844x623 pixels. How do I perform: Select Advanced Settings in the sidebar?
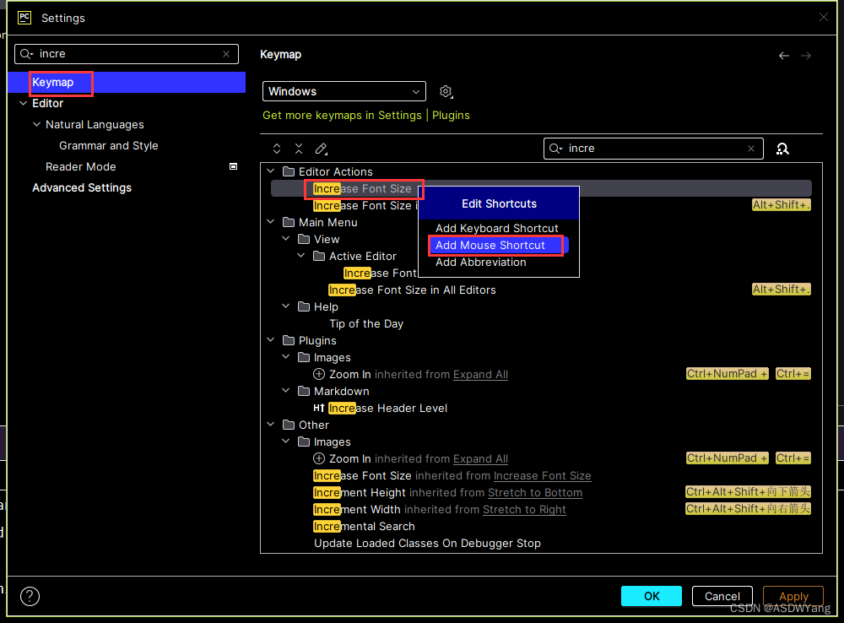82,187
